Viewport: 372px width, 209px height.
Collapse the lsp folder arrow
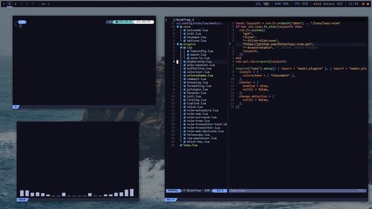[181, 48]
